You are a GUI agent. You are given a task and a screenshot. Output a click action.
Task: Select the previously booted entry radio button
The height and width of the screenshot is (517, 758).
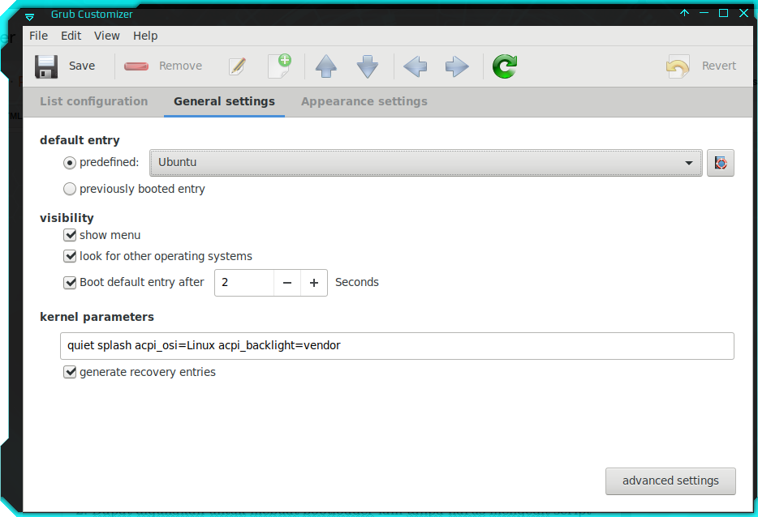[70, 189]
